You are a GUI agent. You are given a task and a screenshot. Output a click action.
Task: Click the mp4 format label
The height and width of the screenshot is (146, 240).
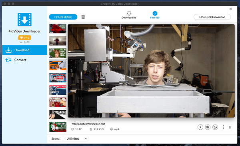point(117,129)
